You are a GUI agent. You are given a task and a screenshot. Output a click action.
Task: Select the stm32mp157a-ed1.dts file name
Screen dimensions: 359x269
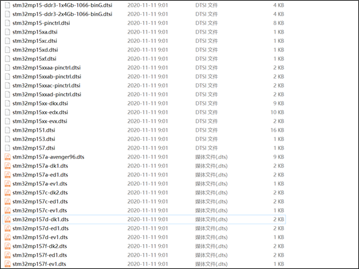click(41, 175)
